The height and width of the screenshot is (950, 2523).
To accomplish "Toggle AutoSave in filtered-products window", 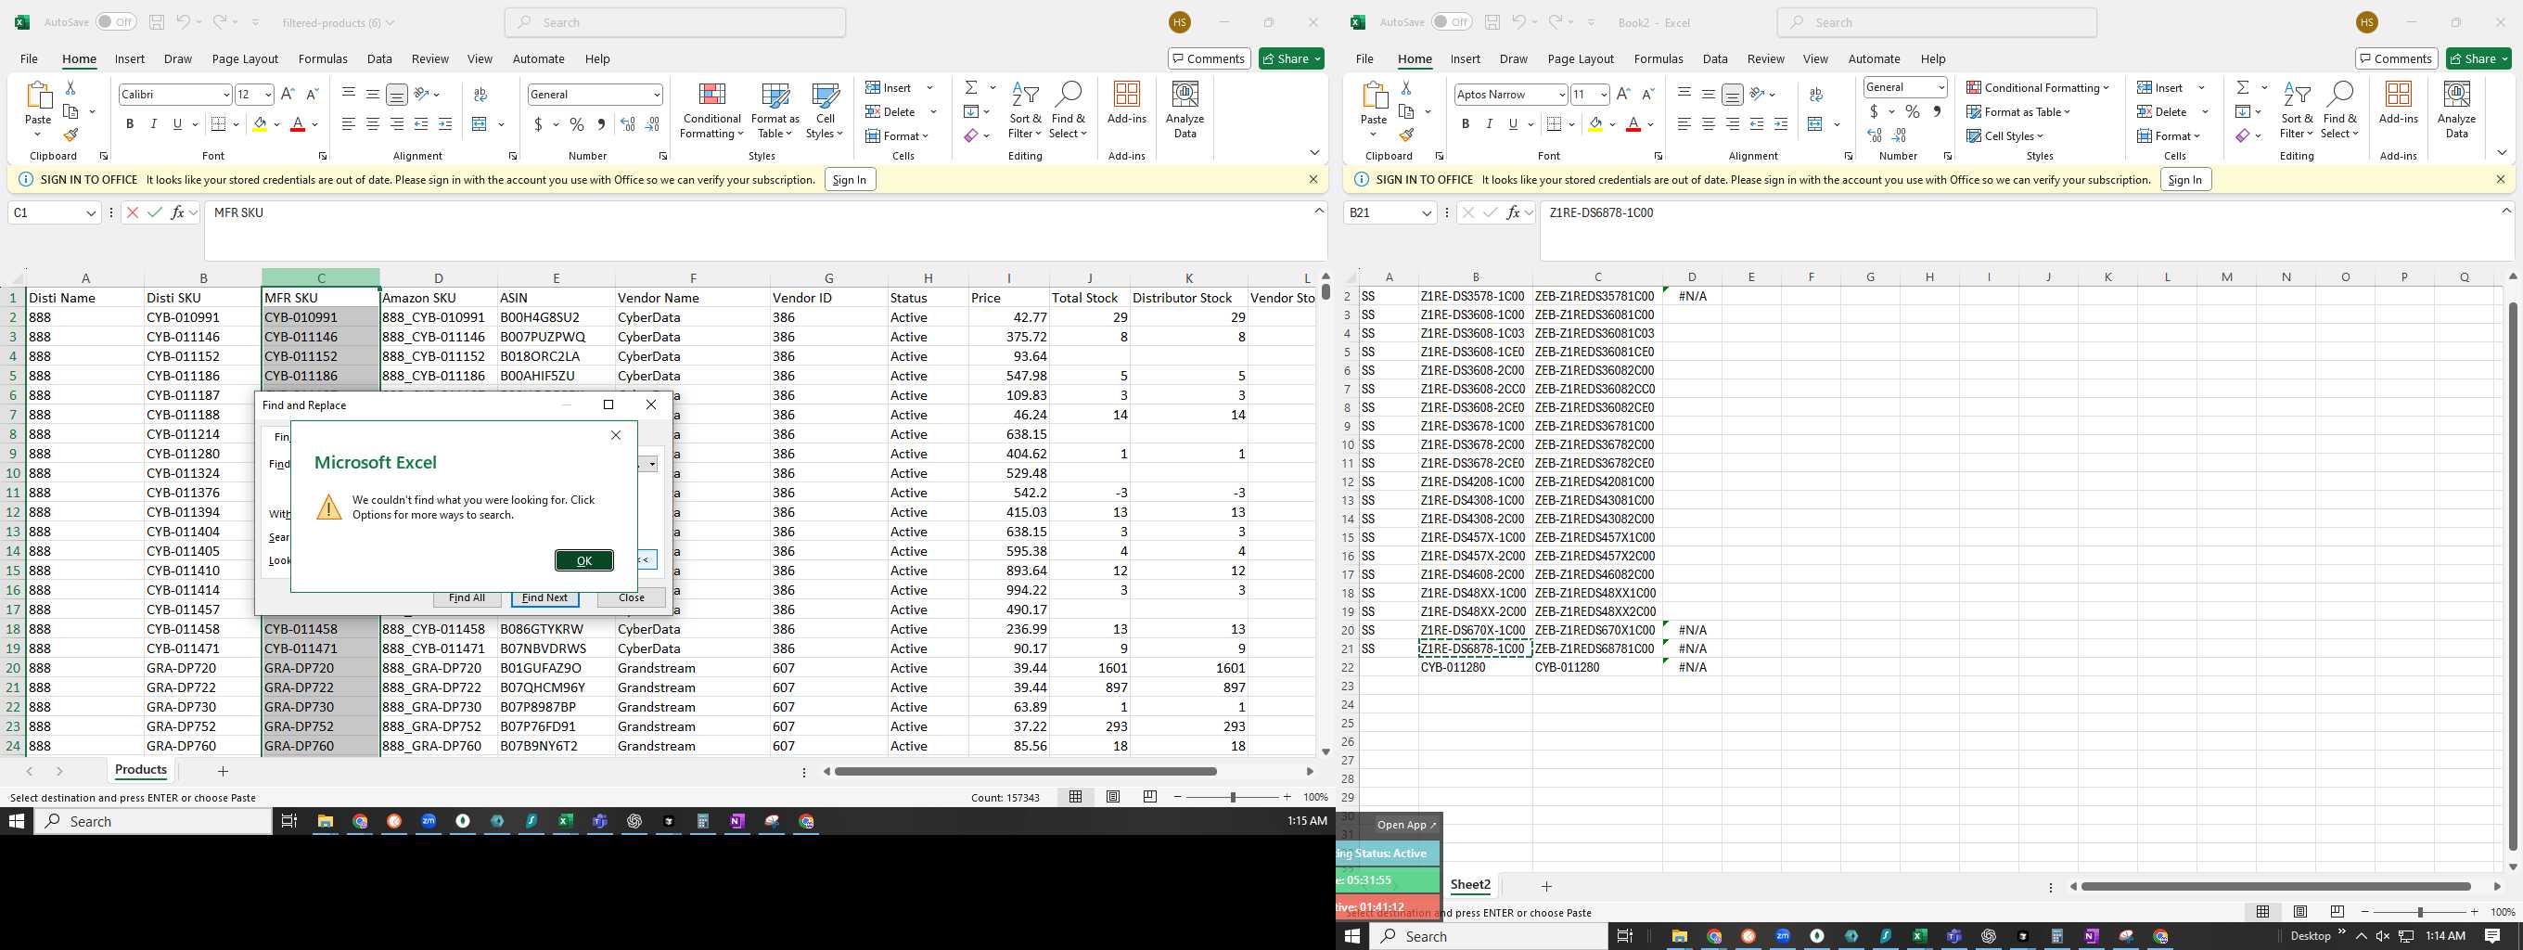I will (116, 21).
